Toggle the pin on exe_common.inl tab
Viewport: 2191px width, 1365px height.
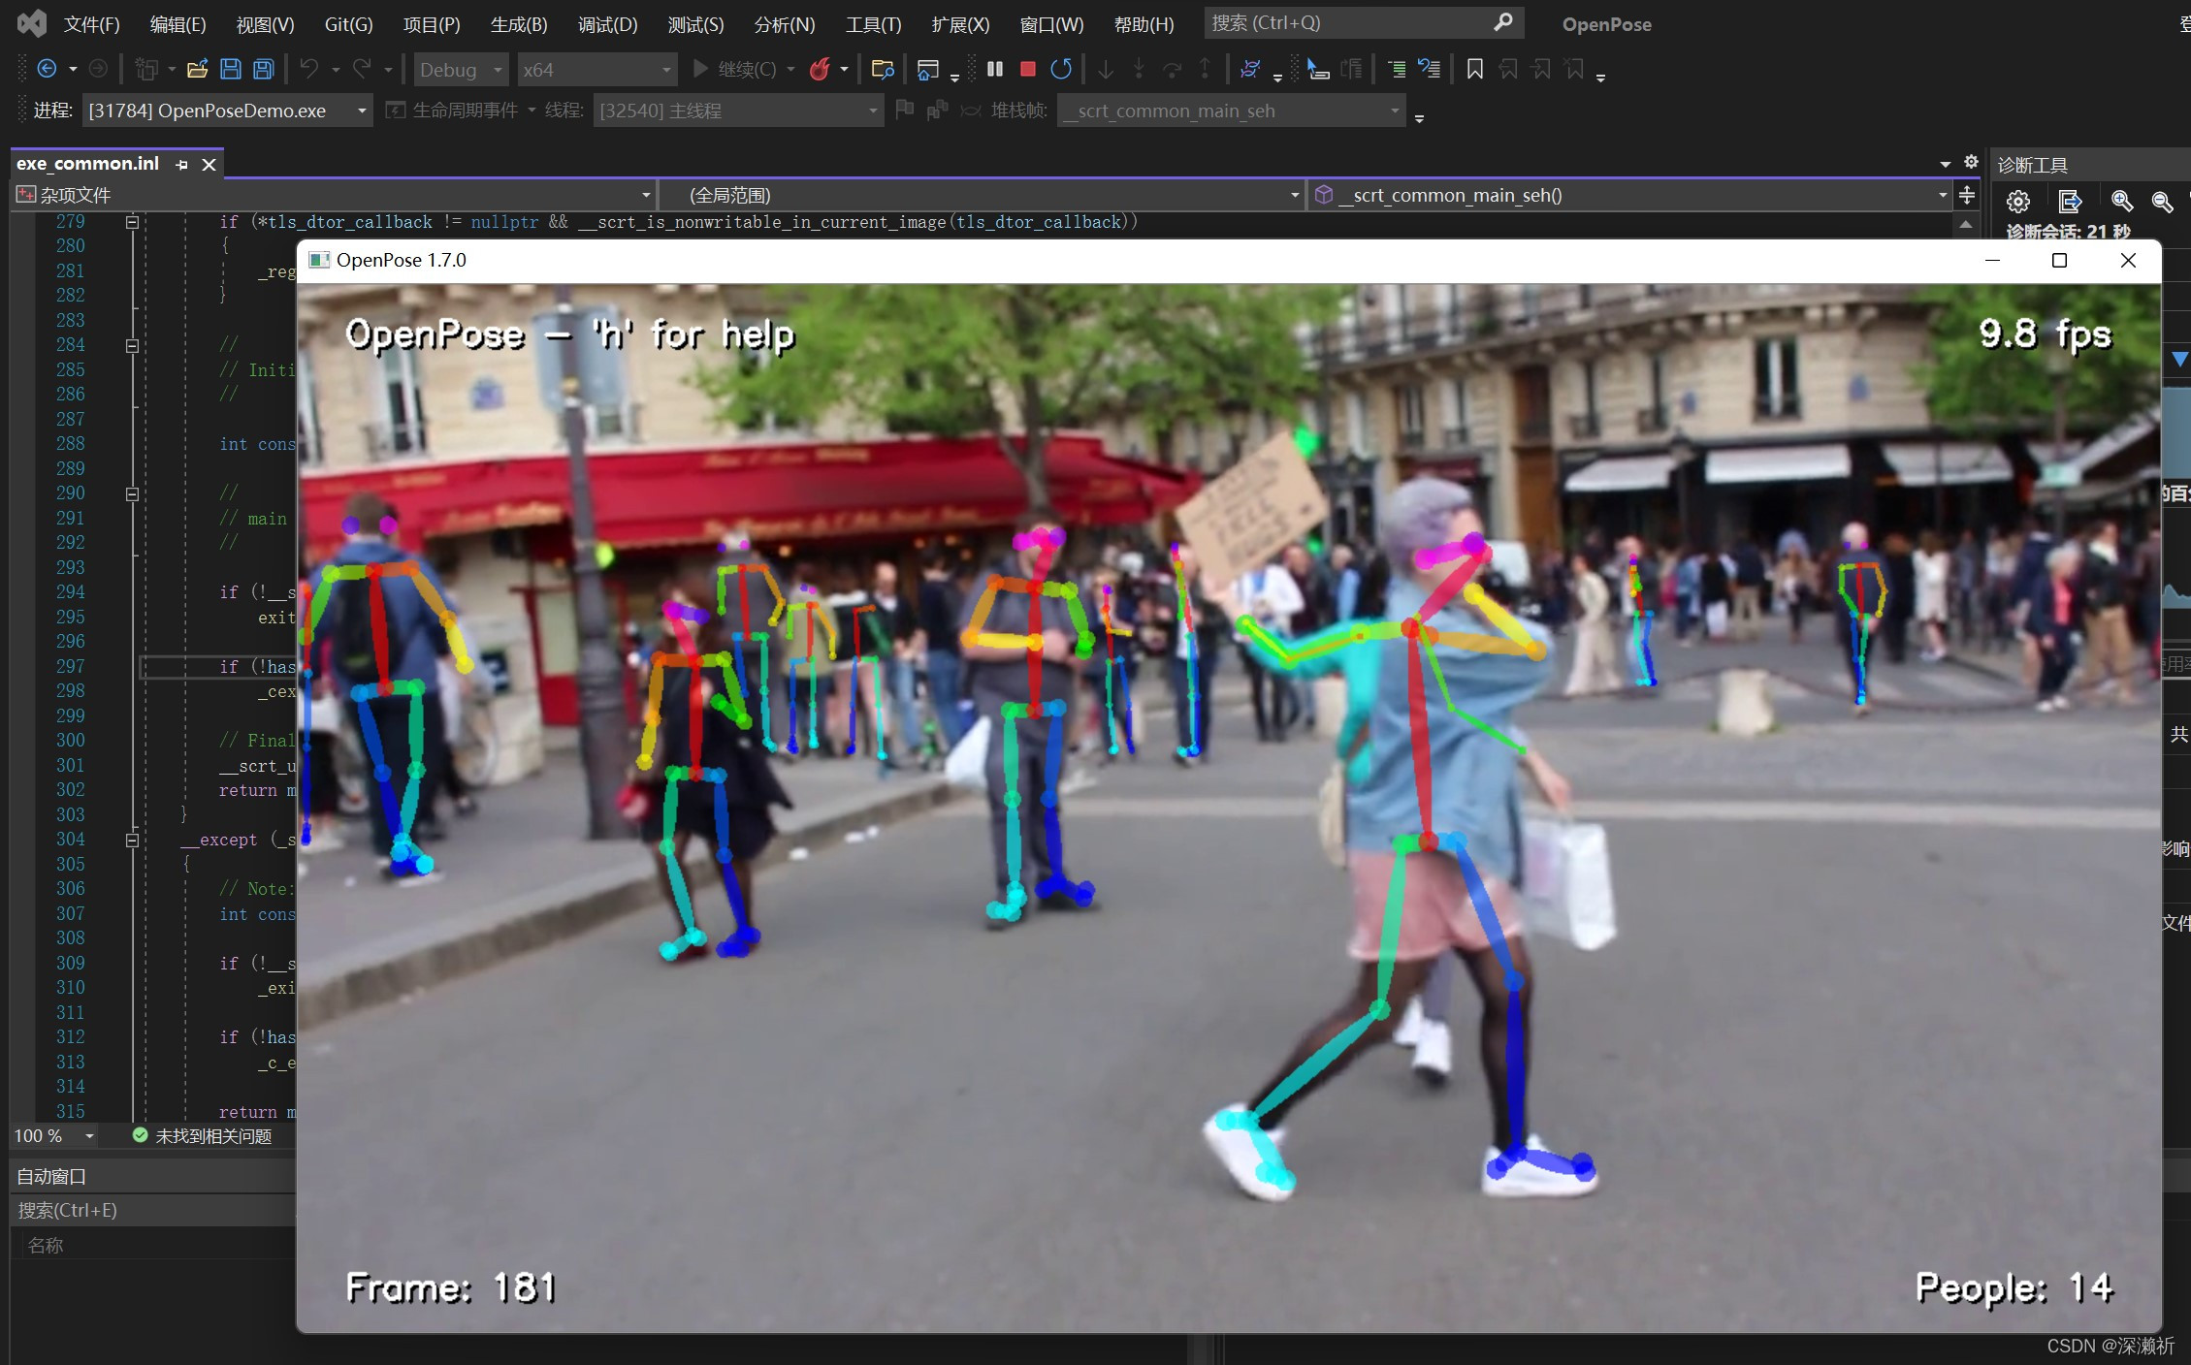coord(181,165)
